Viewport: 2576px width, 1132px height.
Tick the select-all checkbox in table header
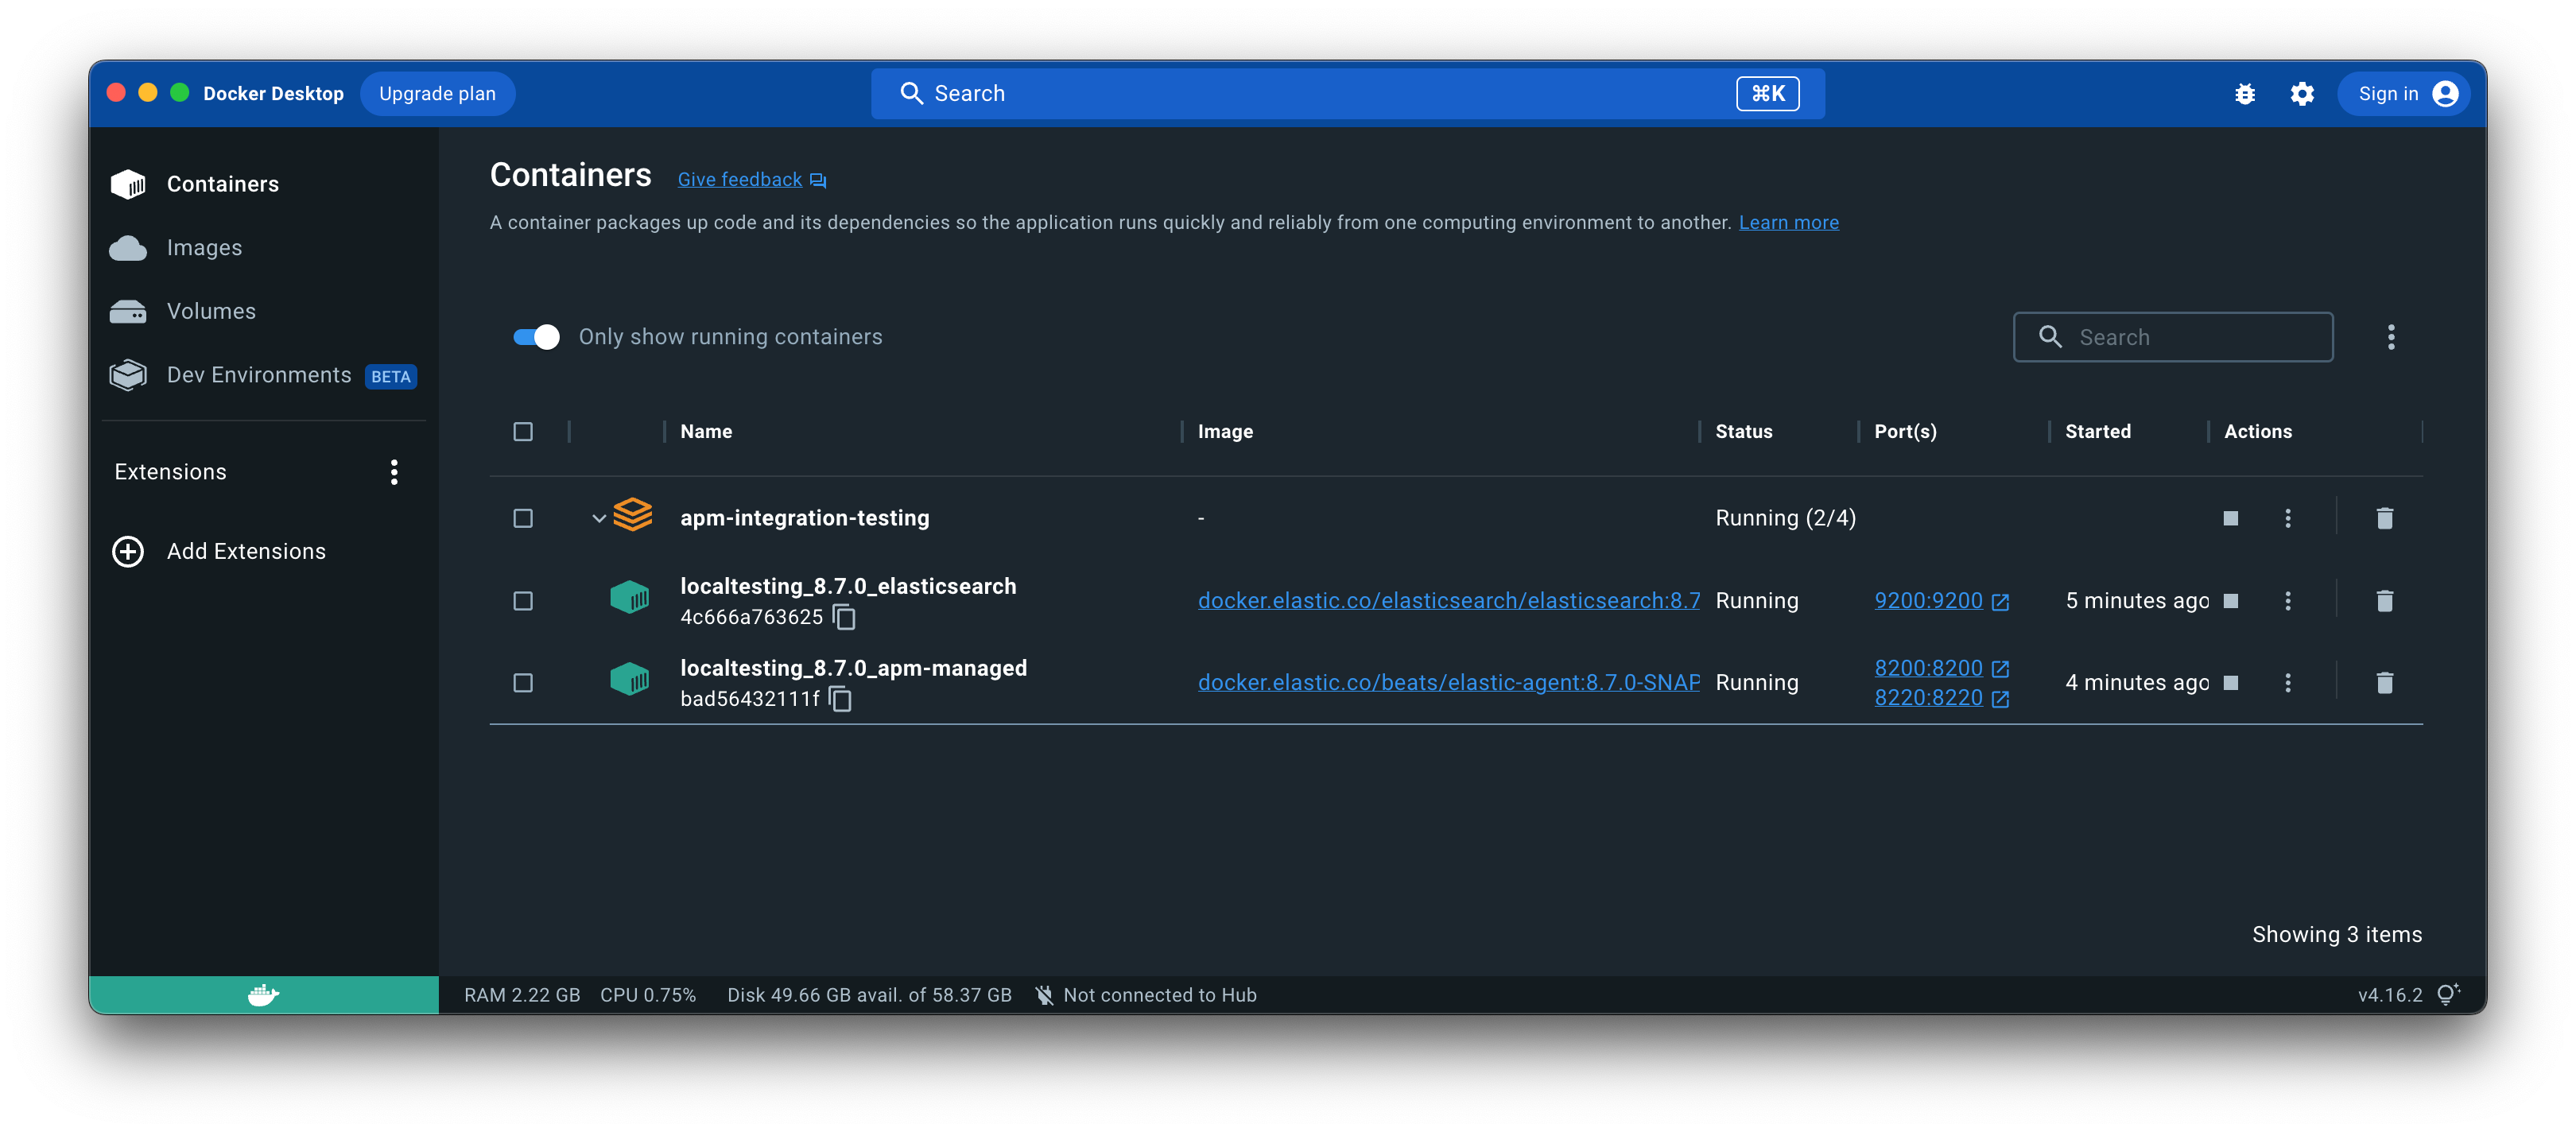click(x=523, y=431)
